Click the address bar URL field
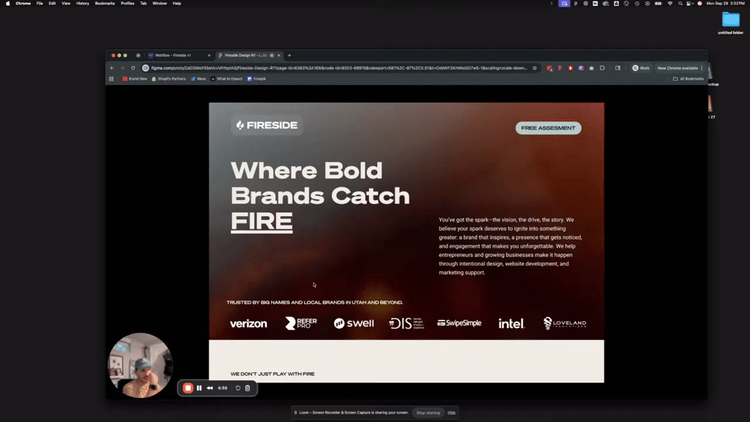The height and width of the screenshot is (422, 750). click(x=337, y=68)
